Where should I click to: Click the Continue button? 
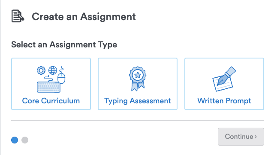(x=241, y=137)
